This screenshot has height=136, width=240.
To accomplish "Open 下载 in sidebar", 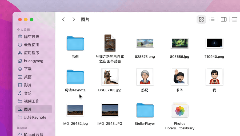I will point(34,69).
